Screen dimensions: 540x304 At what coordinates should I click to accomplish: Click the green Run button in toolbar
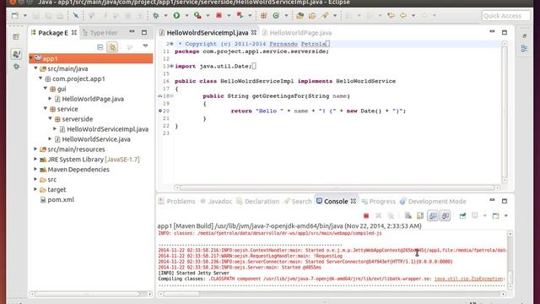[x=176, y=15]
